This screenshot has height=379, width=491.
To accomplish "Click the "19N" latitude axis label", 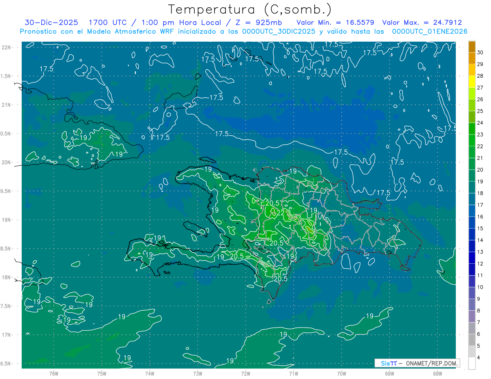I will (x=6, y=220).
